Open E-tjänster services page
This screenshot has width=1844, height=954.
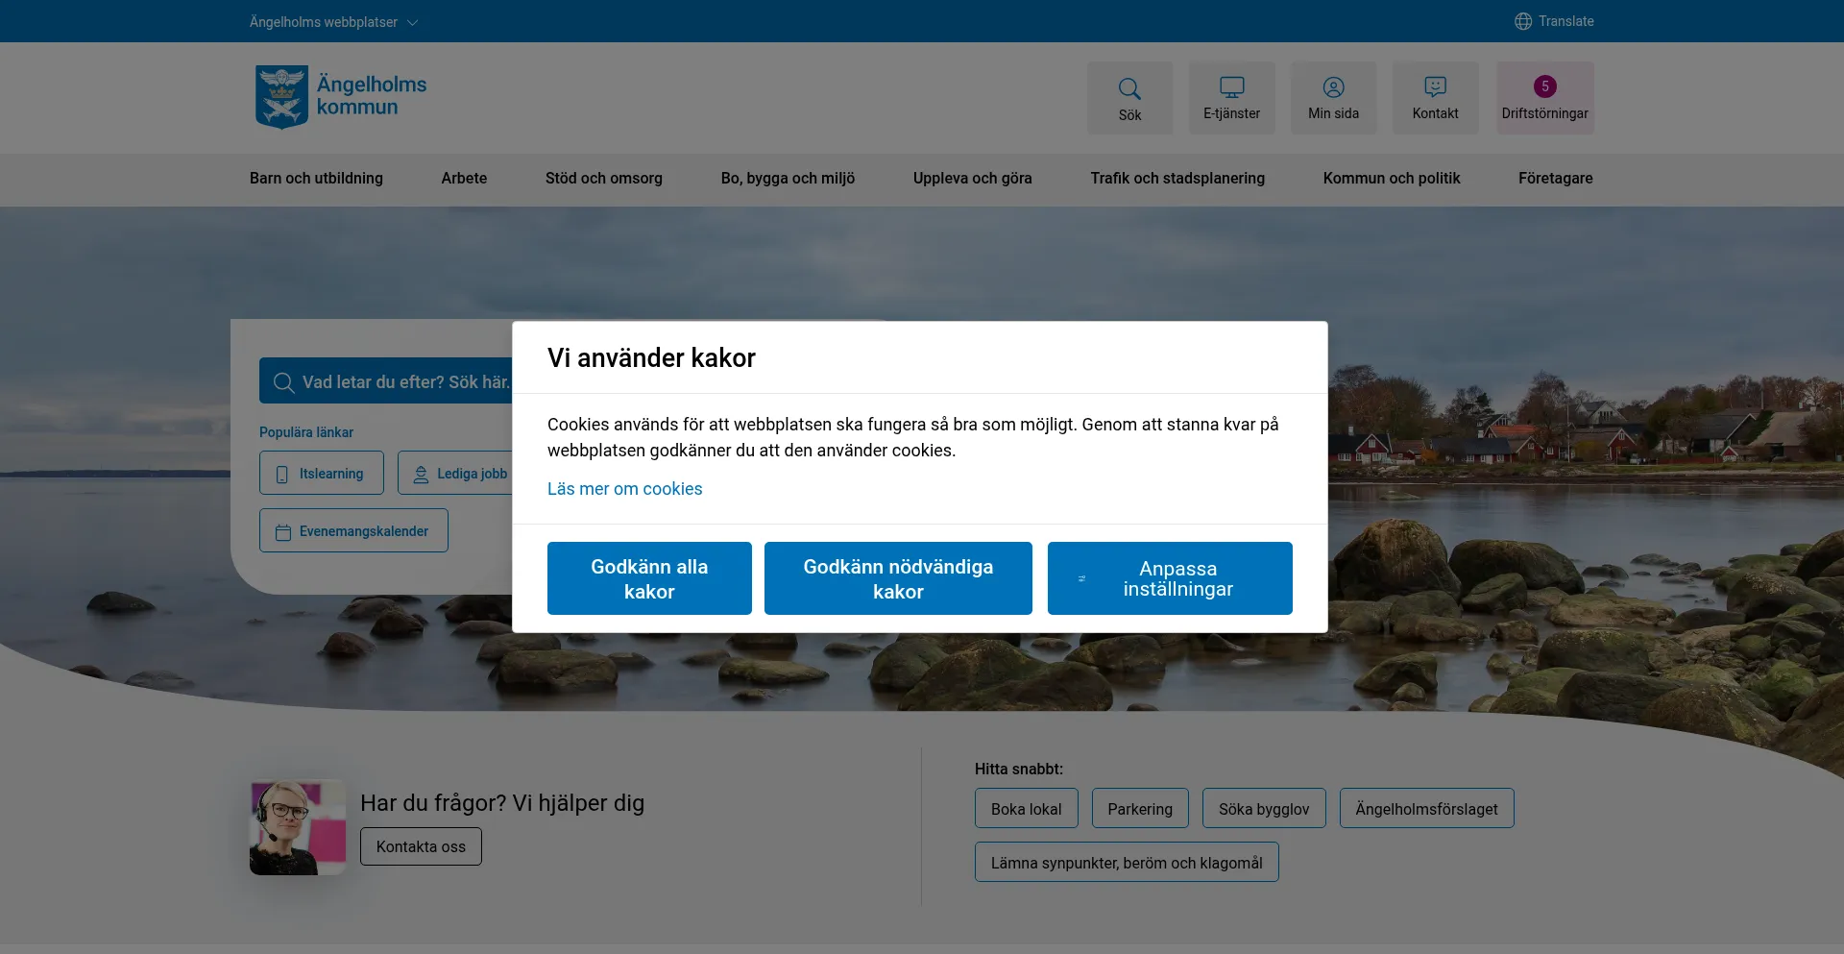point(1231,97)
